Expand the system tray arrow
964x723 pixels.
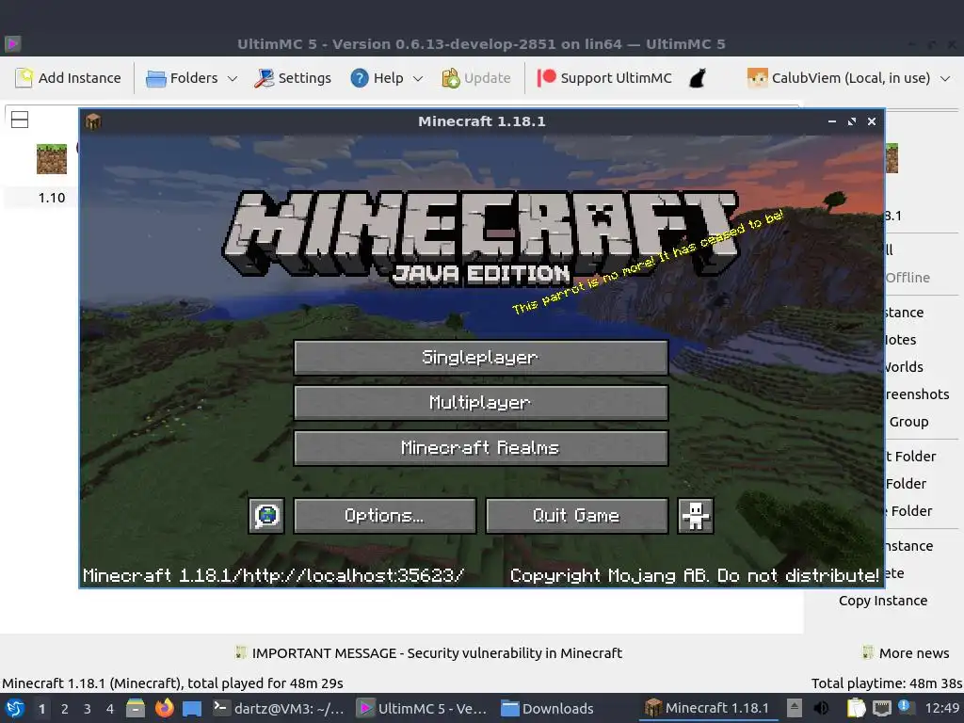[x=795, y=708]
